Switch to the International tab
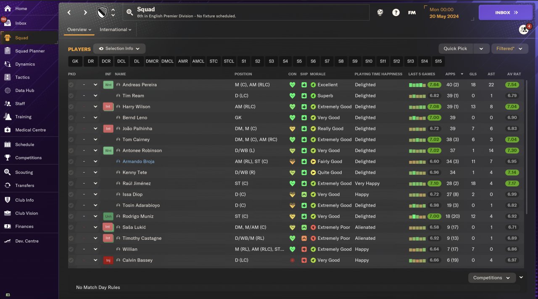Screen dimensions: 538x299 pyautogui.click(x=116, y=30)
